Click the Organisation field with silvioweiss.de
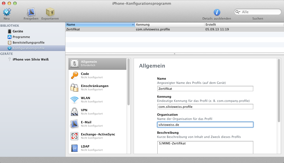Image resolution: width=284 pixels, height=163 pixels. [x=205, y=125]
